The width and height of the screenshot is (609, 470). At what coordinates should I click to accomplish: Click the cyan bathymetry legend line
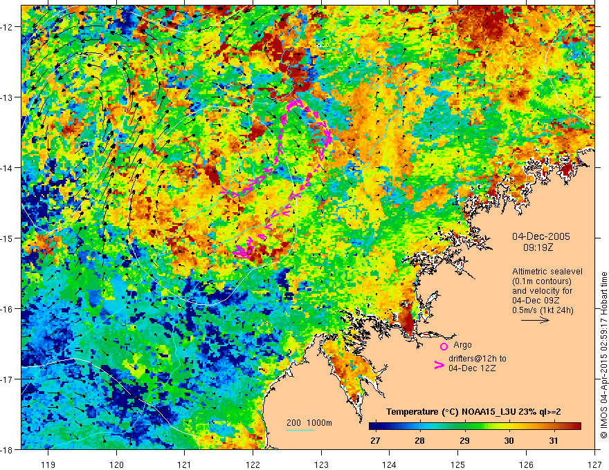(300, 430)
